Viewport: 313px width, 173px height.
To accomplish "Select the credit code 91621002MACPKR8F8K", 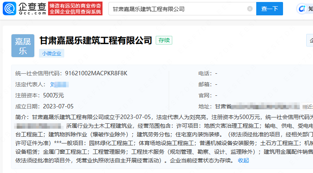I will [96, 73].
